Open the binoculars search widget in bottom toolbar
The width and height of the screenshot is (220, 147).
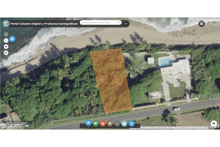pyautogui.click(x=88, y=123)
